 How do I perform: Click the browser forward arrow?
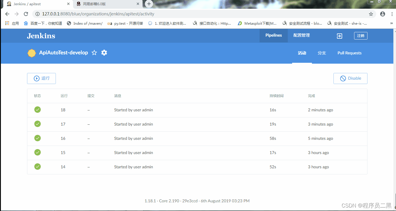(17, 14)
